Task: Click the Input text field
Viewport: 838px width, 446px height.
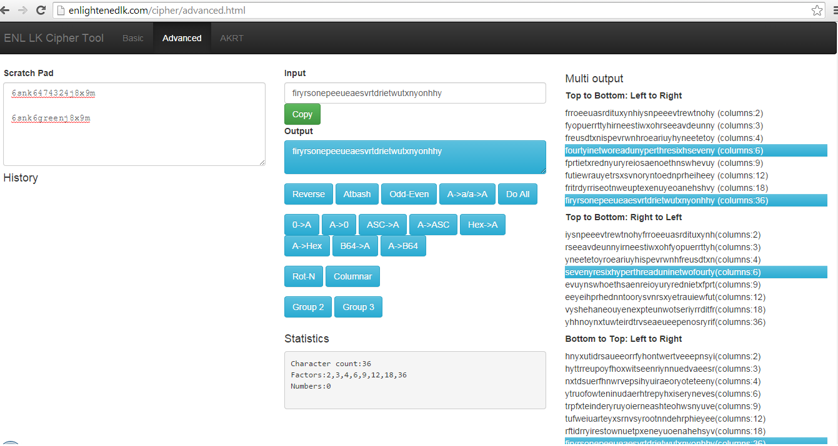Action: point(415,93)
